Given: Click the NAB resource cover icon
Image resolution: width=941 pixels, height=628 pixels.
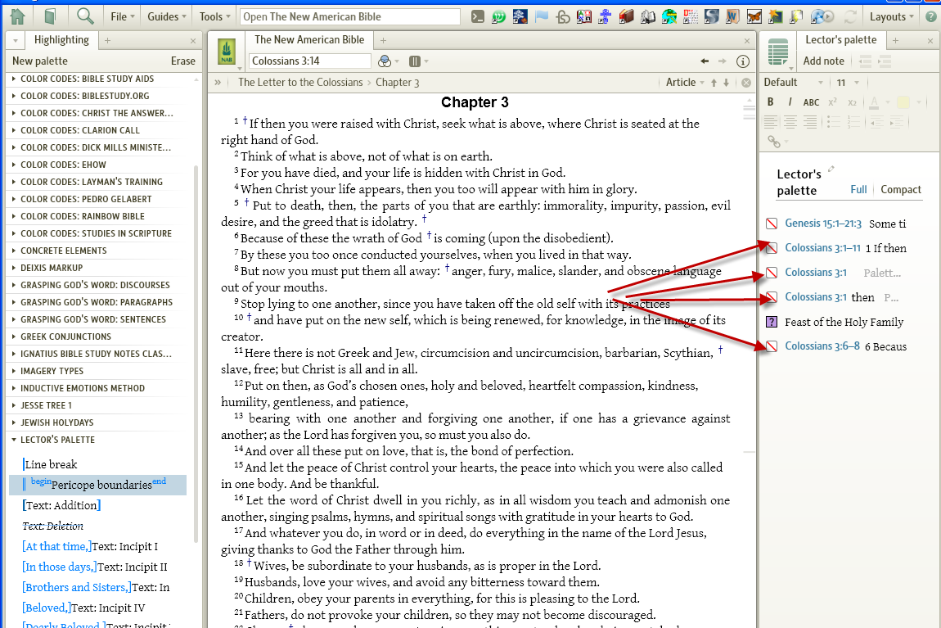Looking at the screenshot, I should pyautogui.click(x=227, y=52).
